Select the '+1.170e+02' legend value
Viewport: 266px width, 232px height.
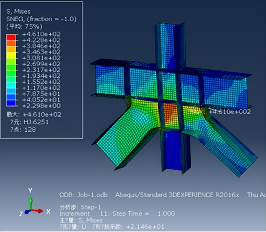pyautogui.click(x=41, y=88)
